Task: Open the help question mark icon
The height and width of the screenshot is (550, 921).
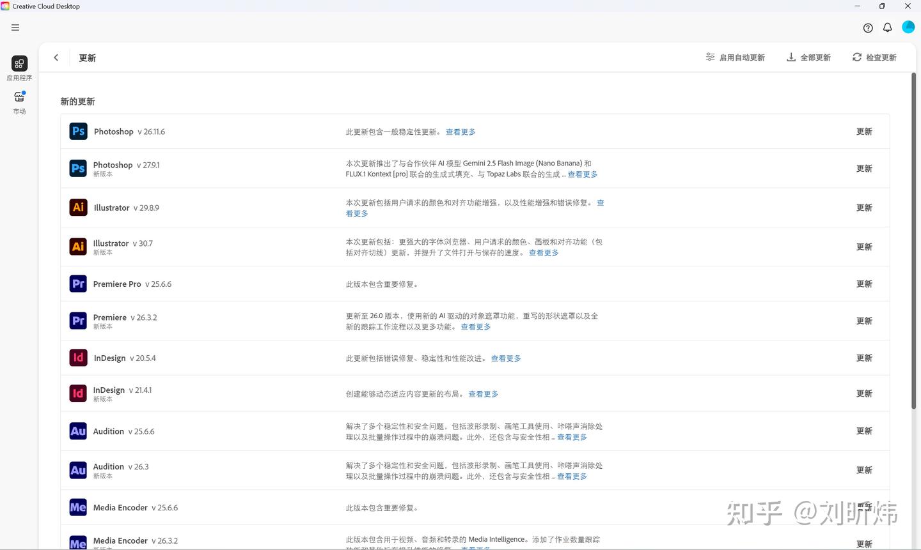Action: coord(868,27)
